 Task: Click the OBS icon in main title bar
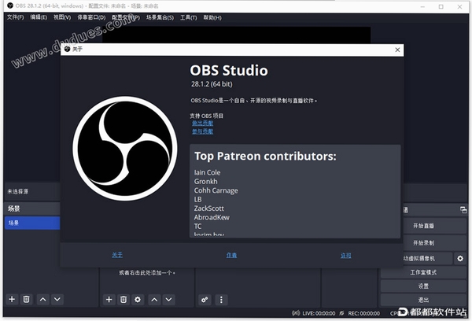pyautogui.click(x=10, y=6)
